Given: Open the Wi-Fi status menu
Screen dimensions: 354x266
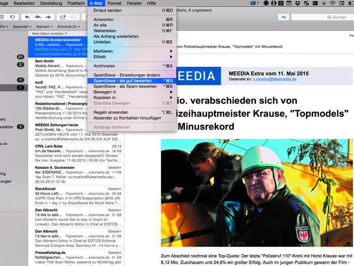Looking at the screenshot, I should point(332,3).
